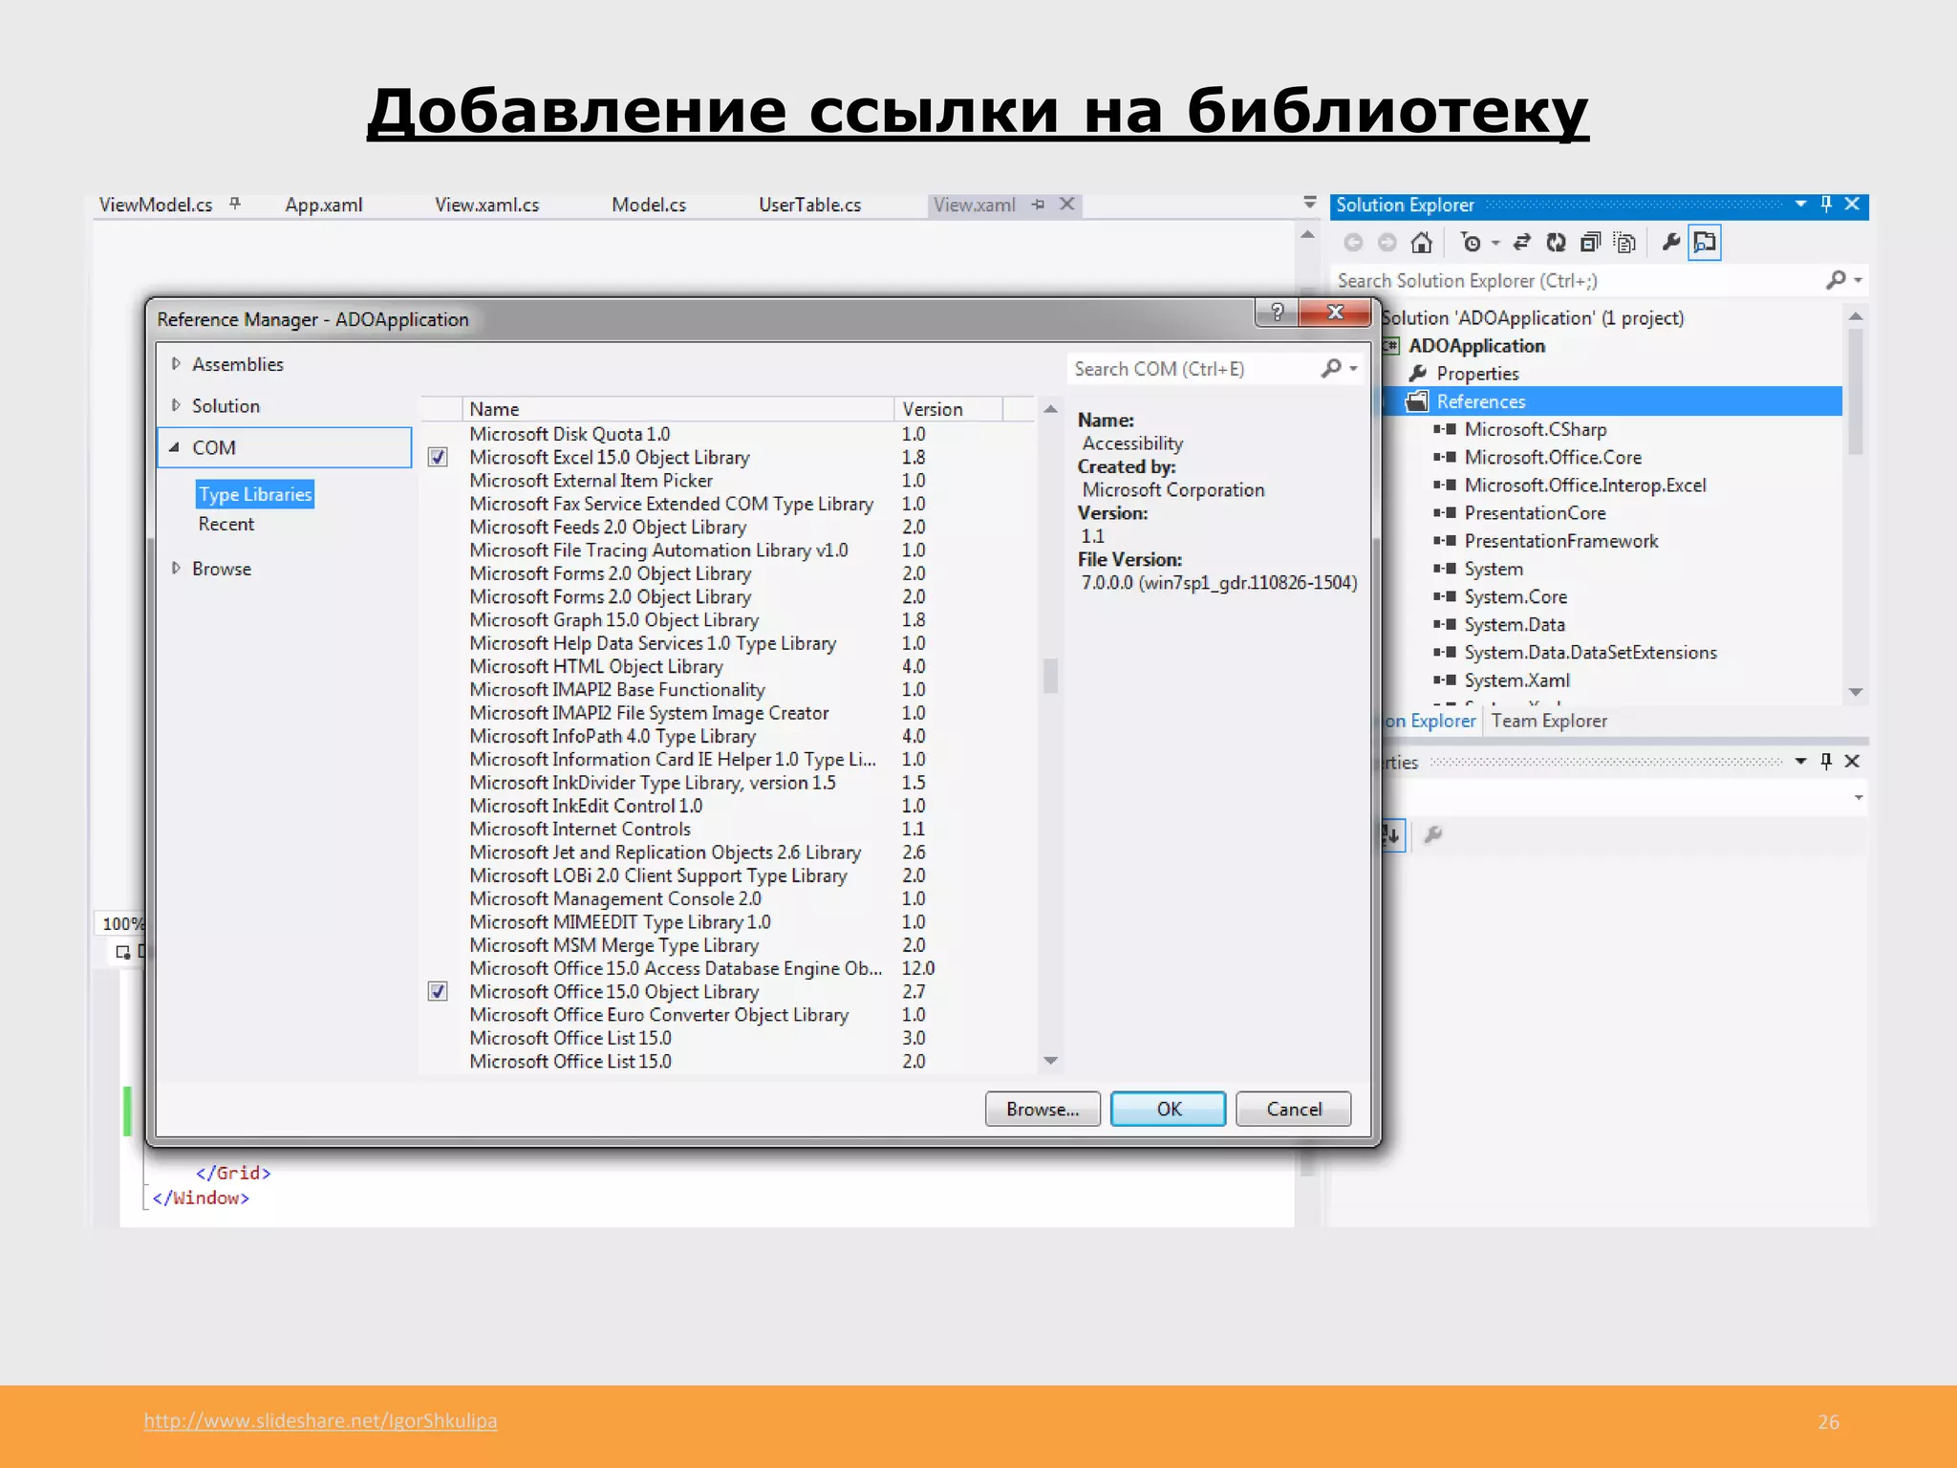
Task: Click the wrench icon beside the Properties node
Action: [x=1418, y=374]
